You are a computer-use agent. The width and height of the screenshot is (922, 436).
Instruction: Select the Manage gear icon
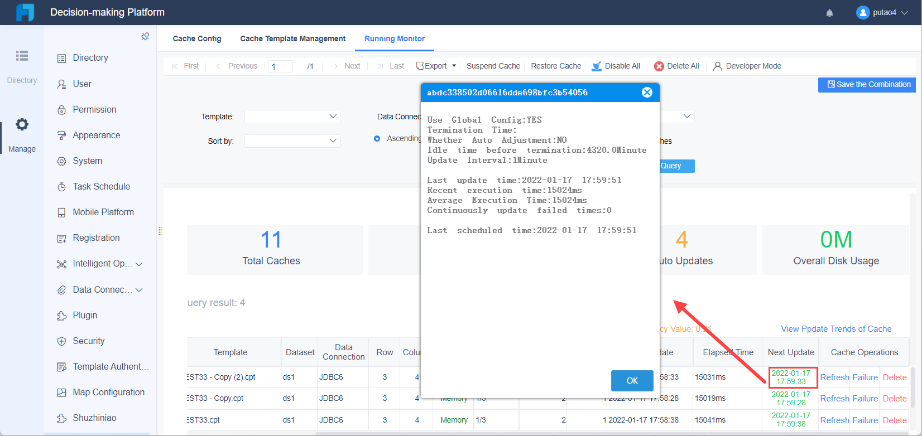coord(22,124)
